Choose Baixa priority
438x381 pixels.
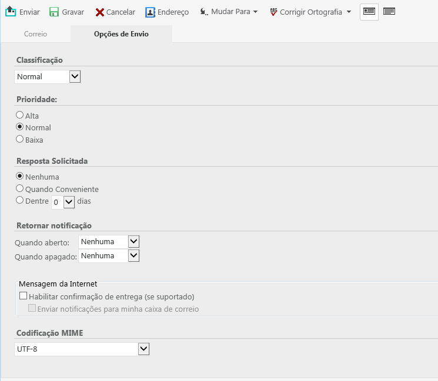[19, 139]
